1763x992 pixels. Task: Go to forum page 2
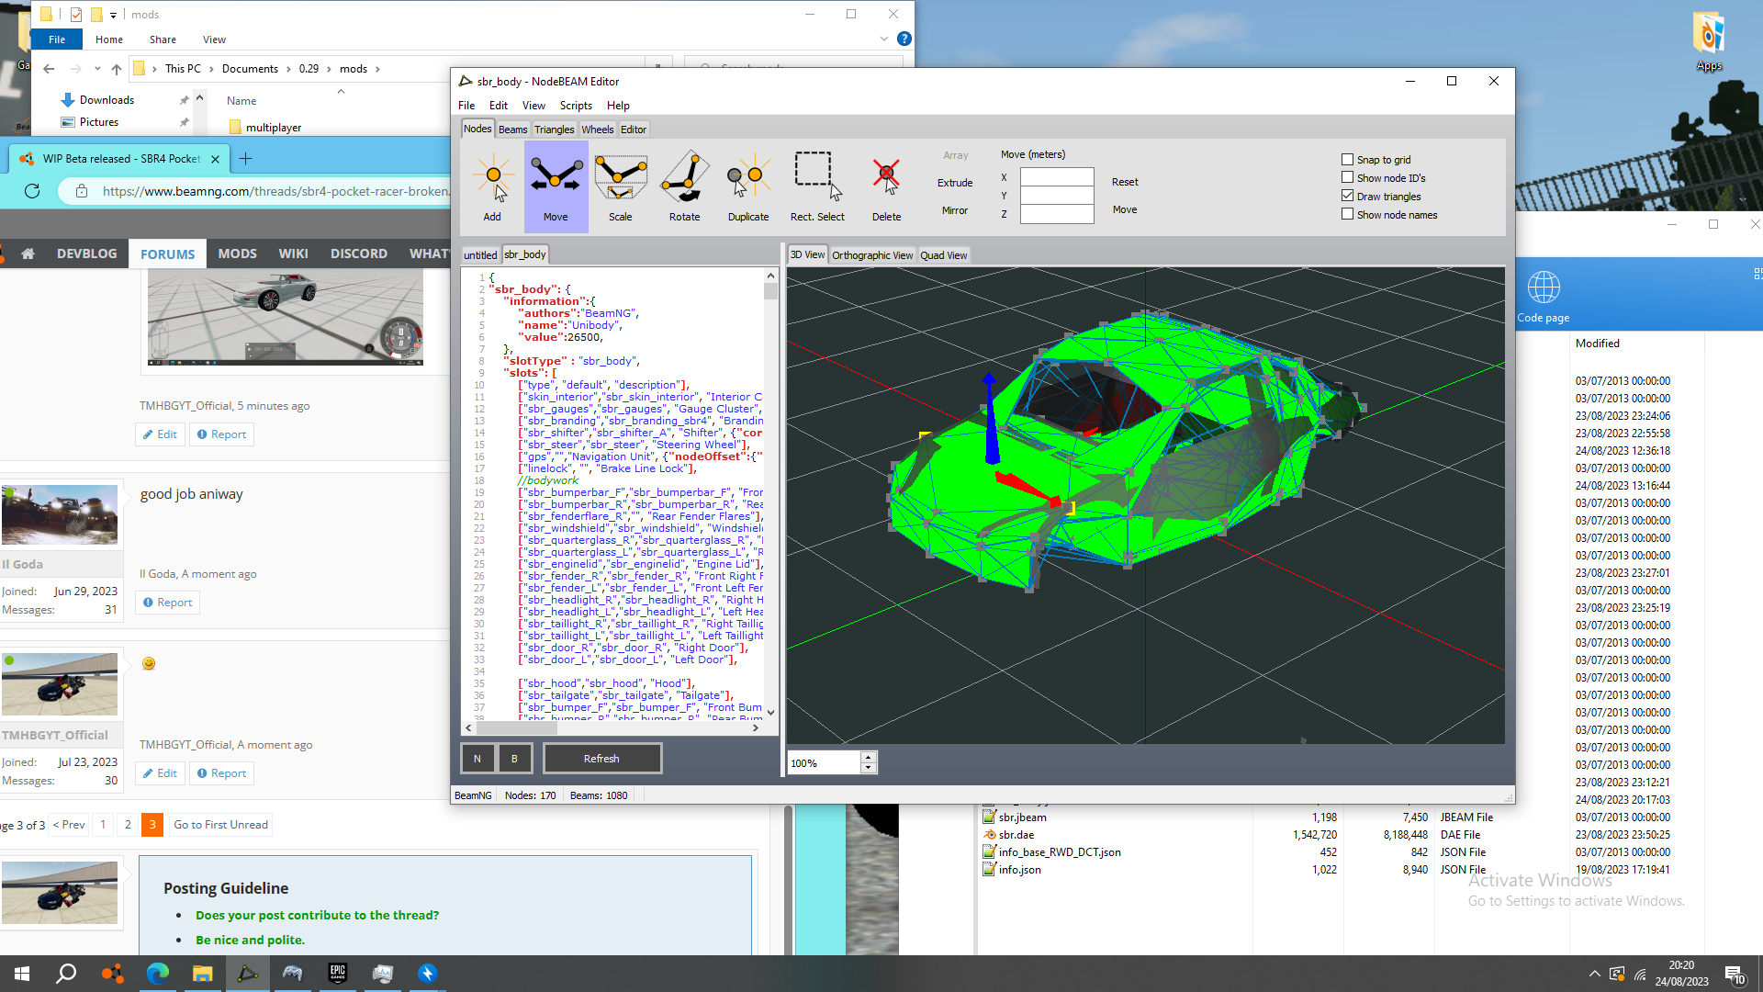pyautogui.click(x=128, y=825)
